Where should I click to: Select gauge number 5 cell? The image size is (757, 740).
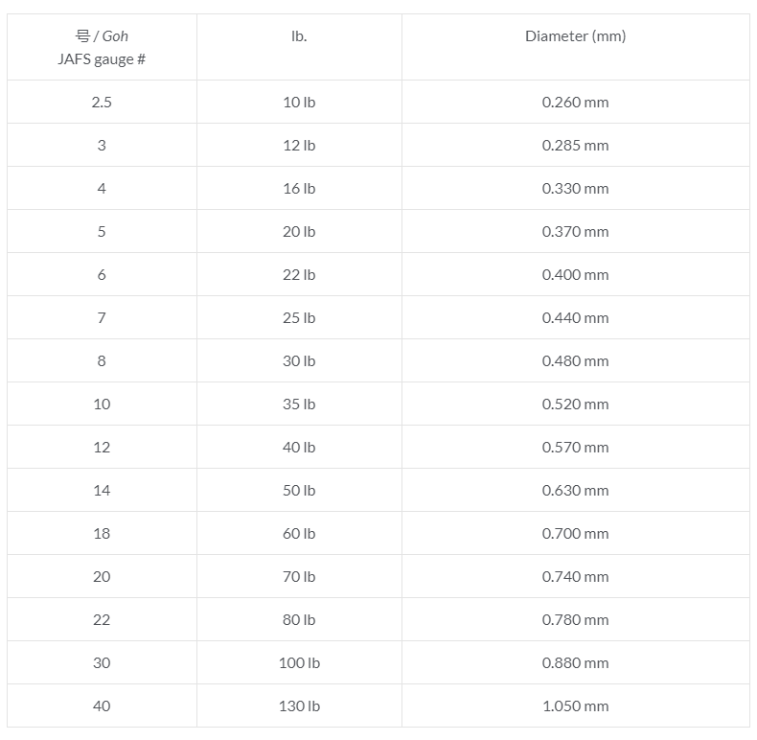102,232
